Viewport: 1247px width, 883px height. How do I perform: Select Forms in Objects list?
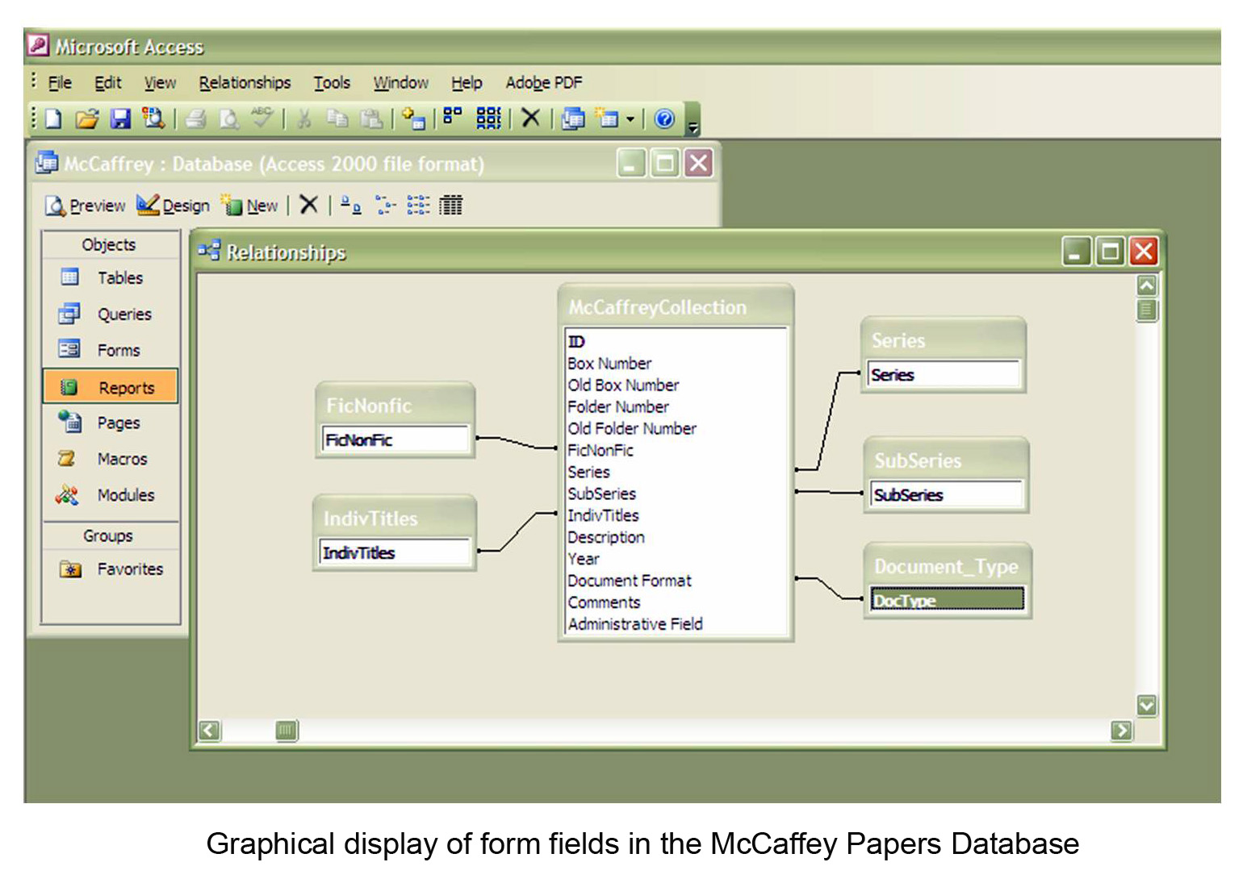pyautogui.click(x=110, y=350)
